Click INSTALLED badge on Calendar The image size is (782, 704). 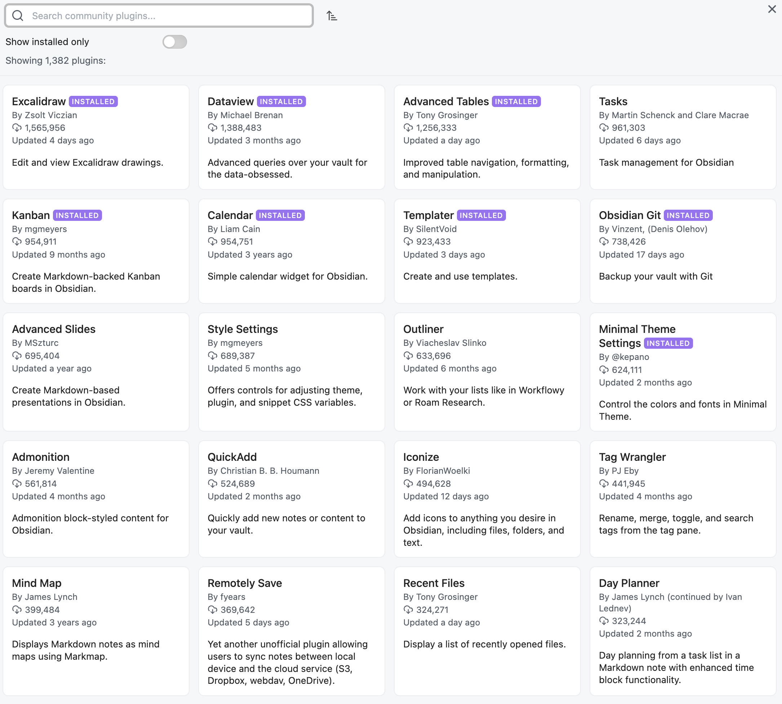(280, 215)
